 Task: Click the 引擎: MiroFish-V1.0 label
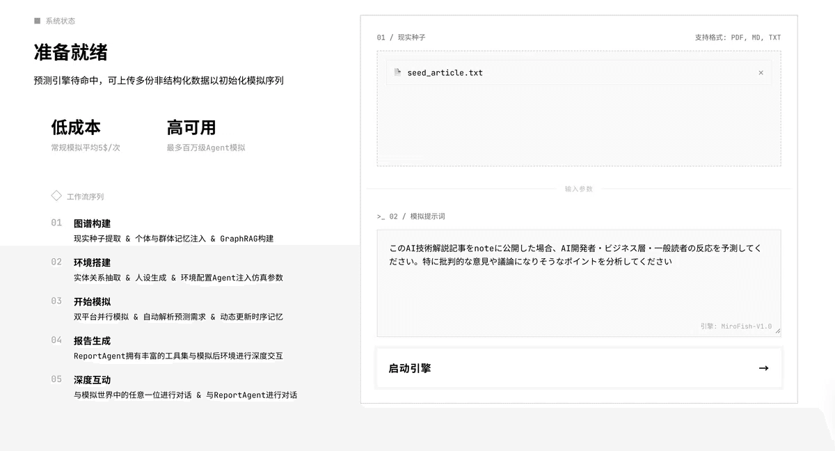[735, 326]
